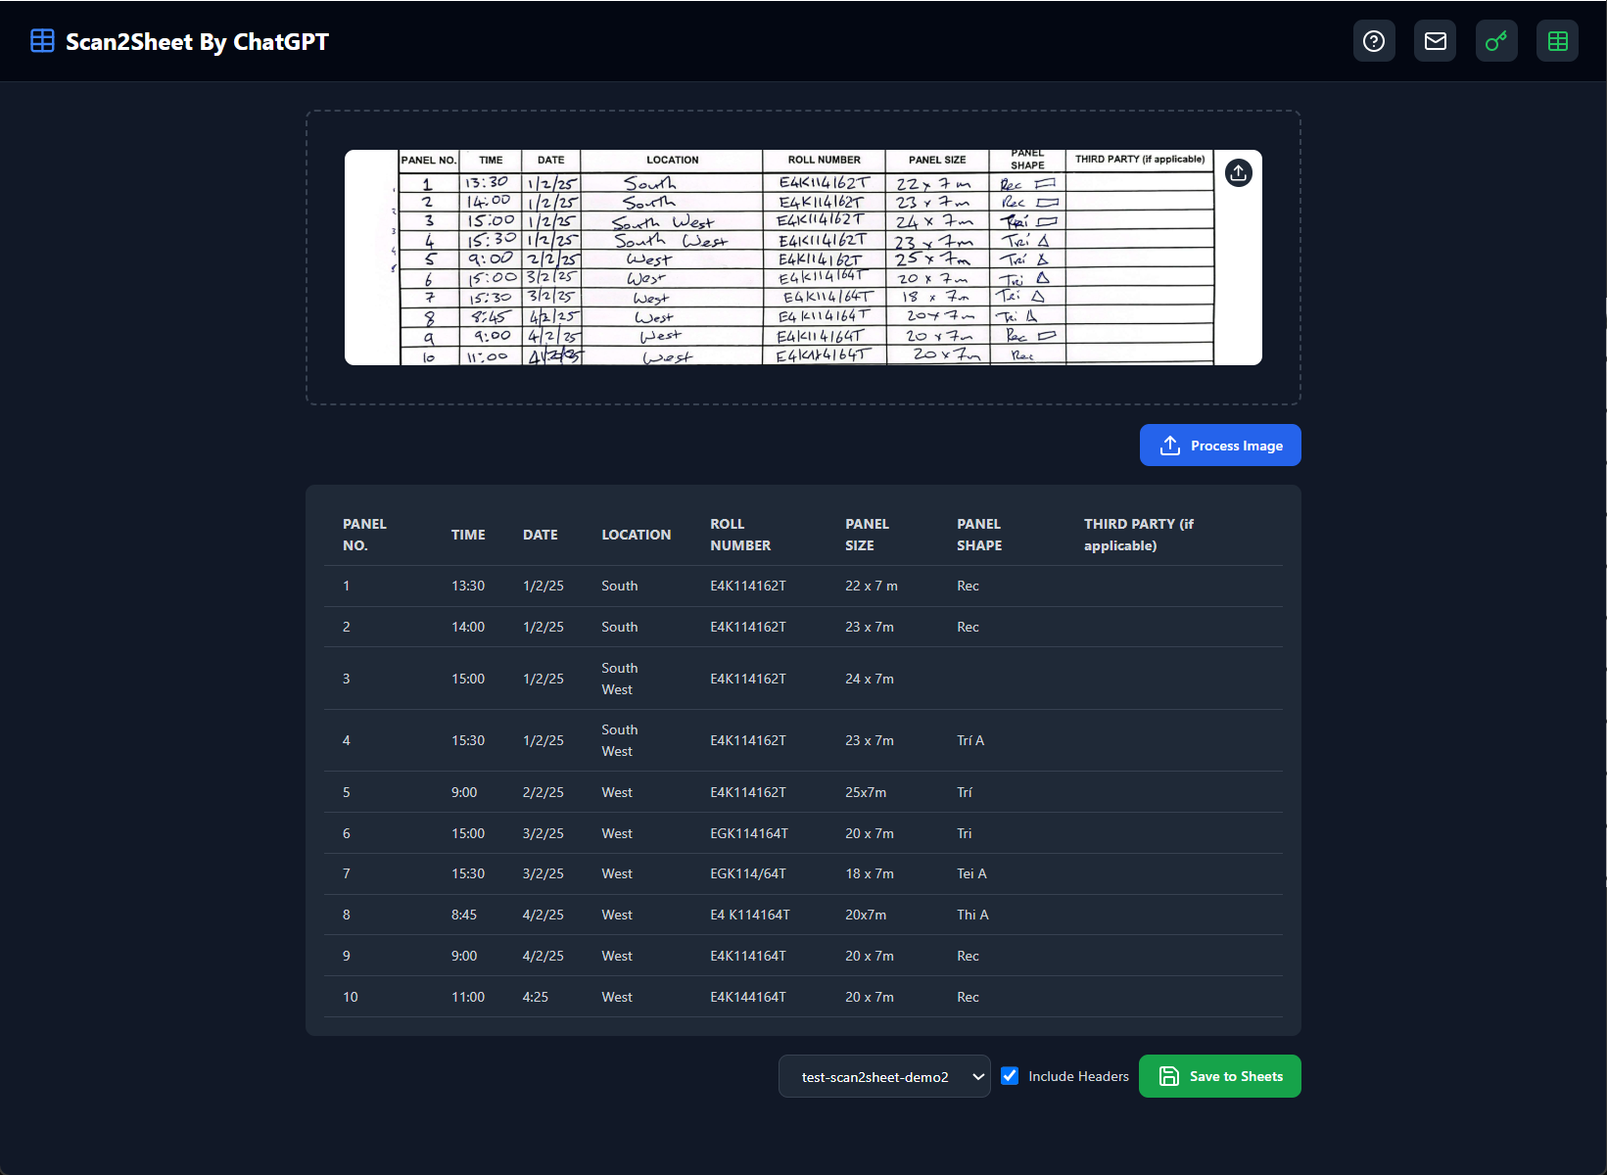Click the Thi A panel shape cell

coord(972,915)
